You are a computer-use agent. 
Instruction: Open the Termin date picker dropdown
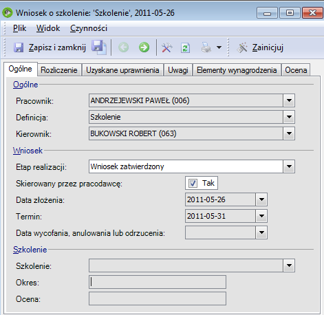261,216
